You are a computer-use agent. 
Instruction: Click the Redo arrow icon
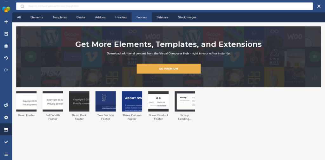coord(6,70)
